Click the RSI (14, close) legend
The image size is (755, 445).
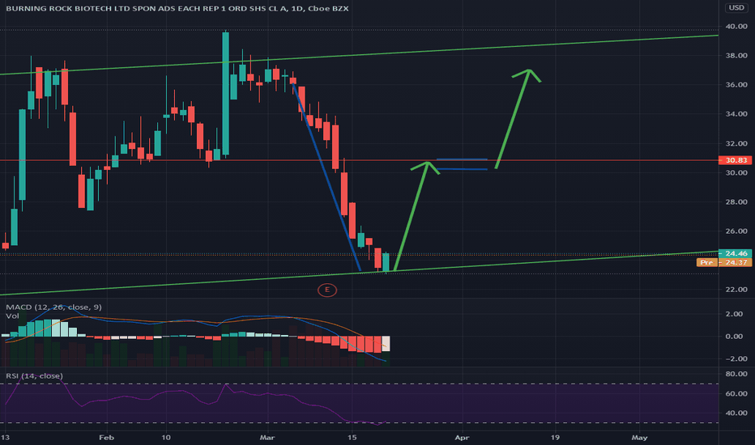(34, 375)
